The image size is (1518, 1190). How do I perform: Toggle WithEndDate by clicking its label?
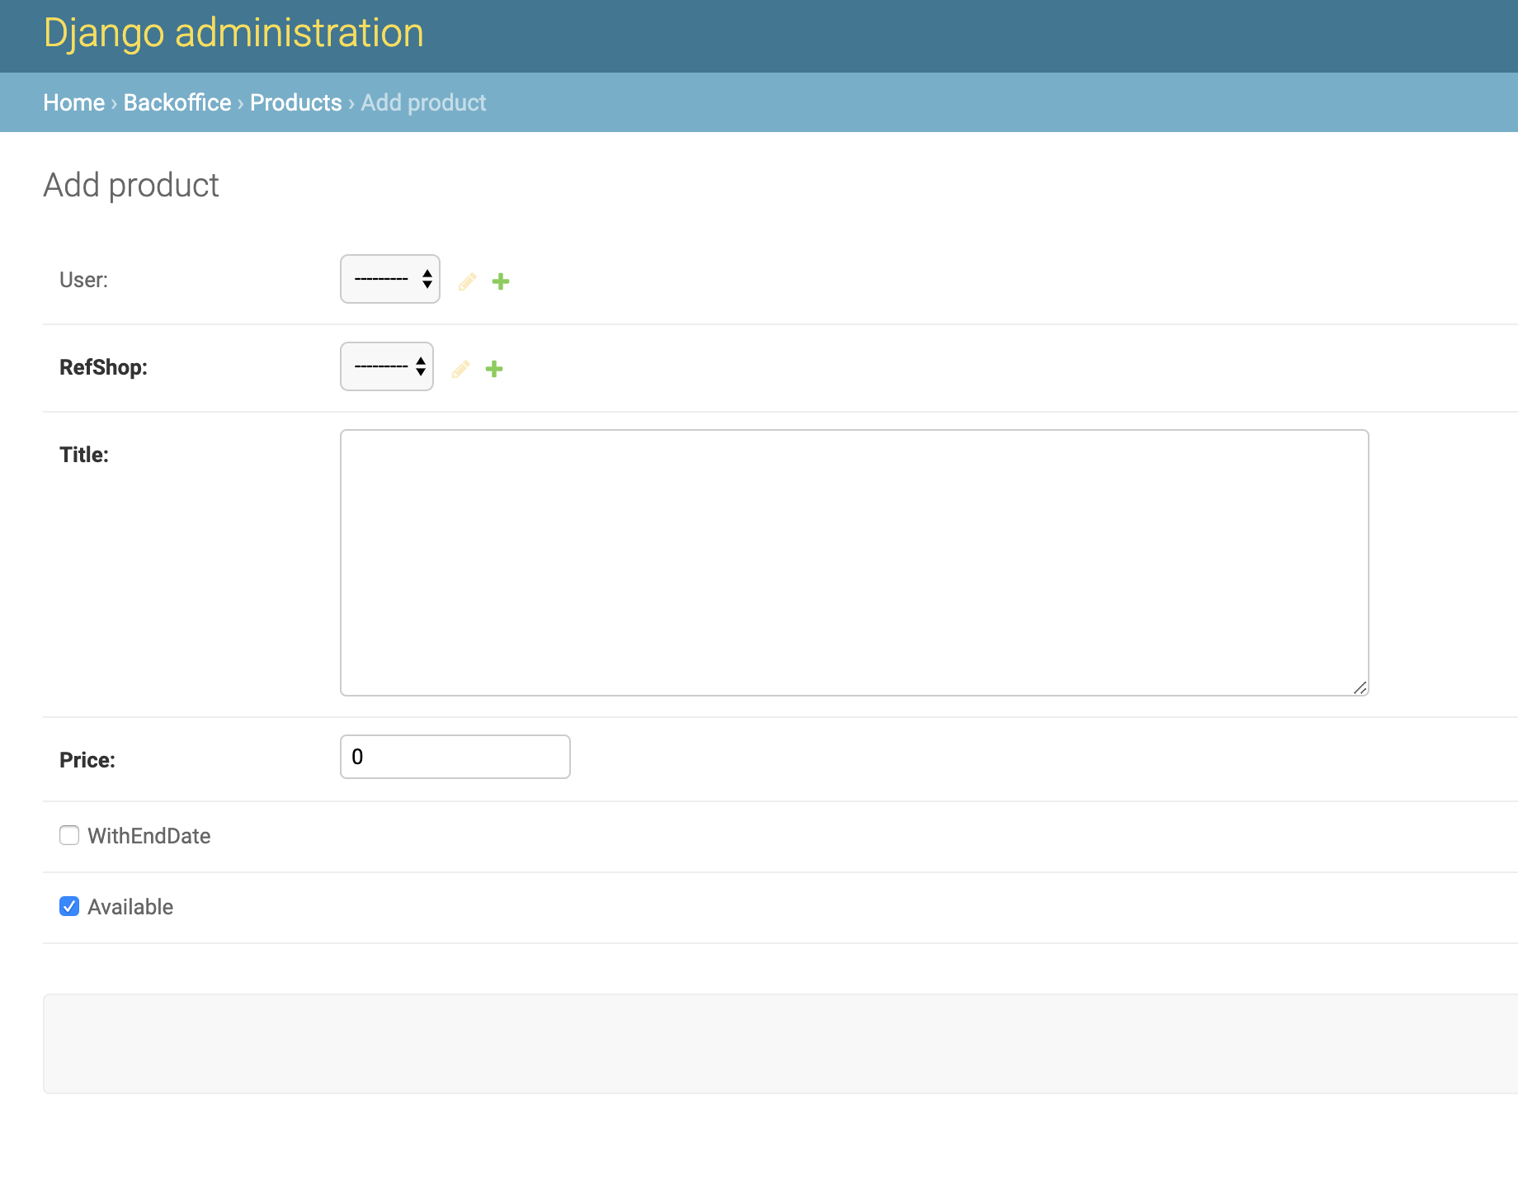tap(149, 835)
